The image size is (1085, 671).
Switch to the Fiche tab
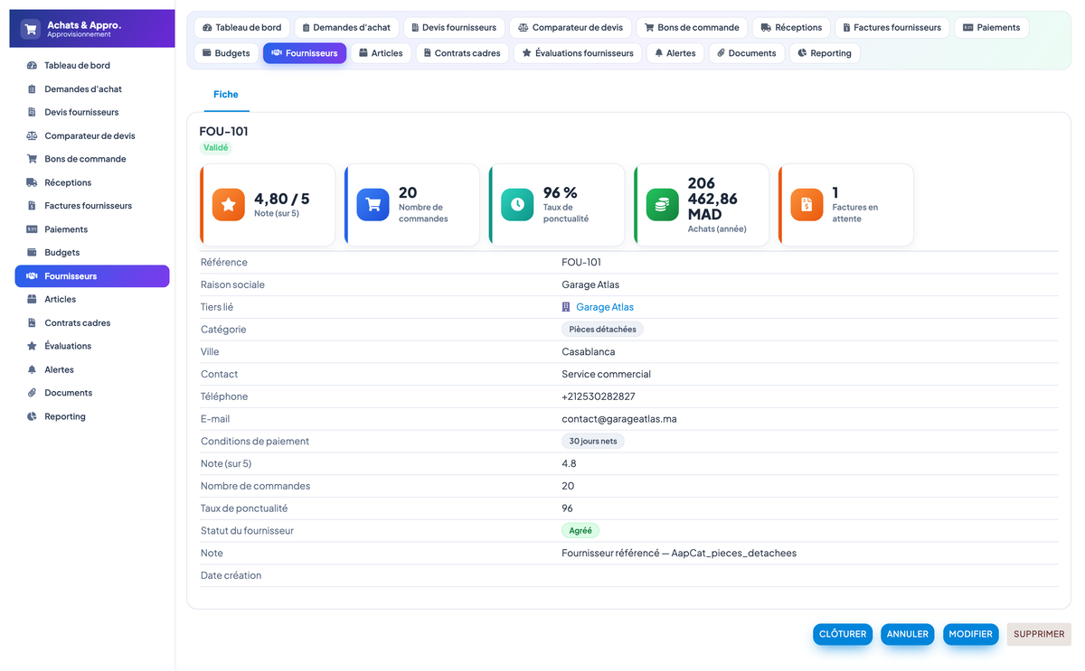[226, 94]
